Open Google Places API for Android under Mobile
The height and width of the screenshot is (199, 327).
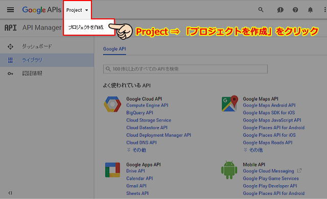274,193
